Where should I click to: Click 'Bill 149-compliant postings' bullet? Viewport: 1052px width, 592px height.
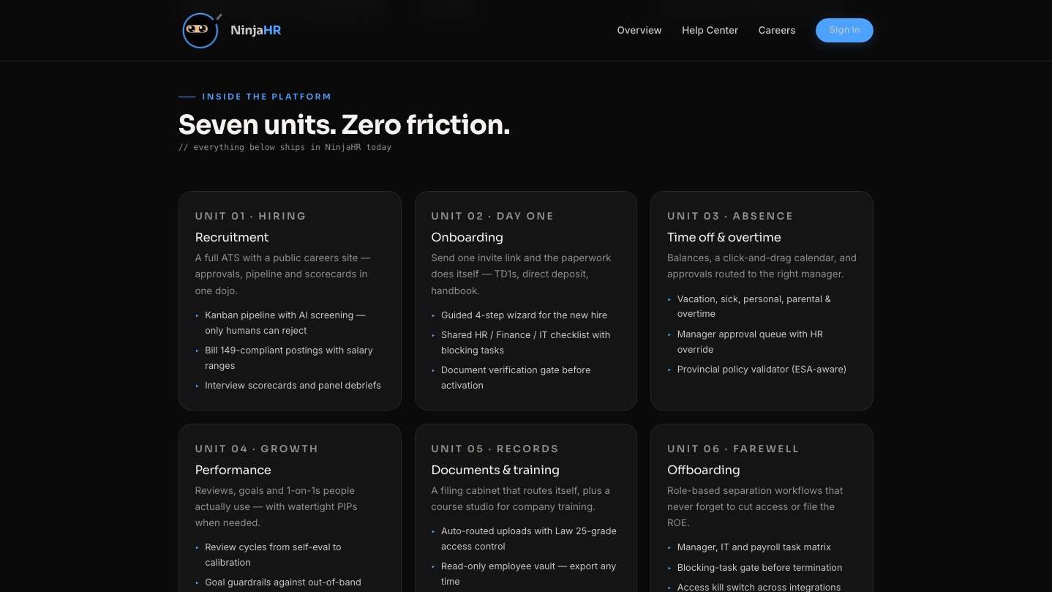pyautogui.click(x=290, y=358)
